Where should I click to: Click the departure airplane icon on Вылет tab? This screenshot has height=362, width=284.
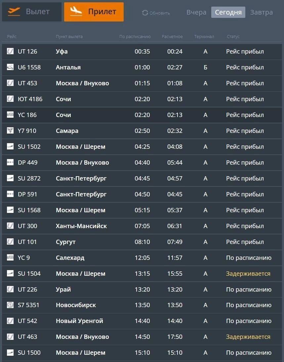coord(14,12)
